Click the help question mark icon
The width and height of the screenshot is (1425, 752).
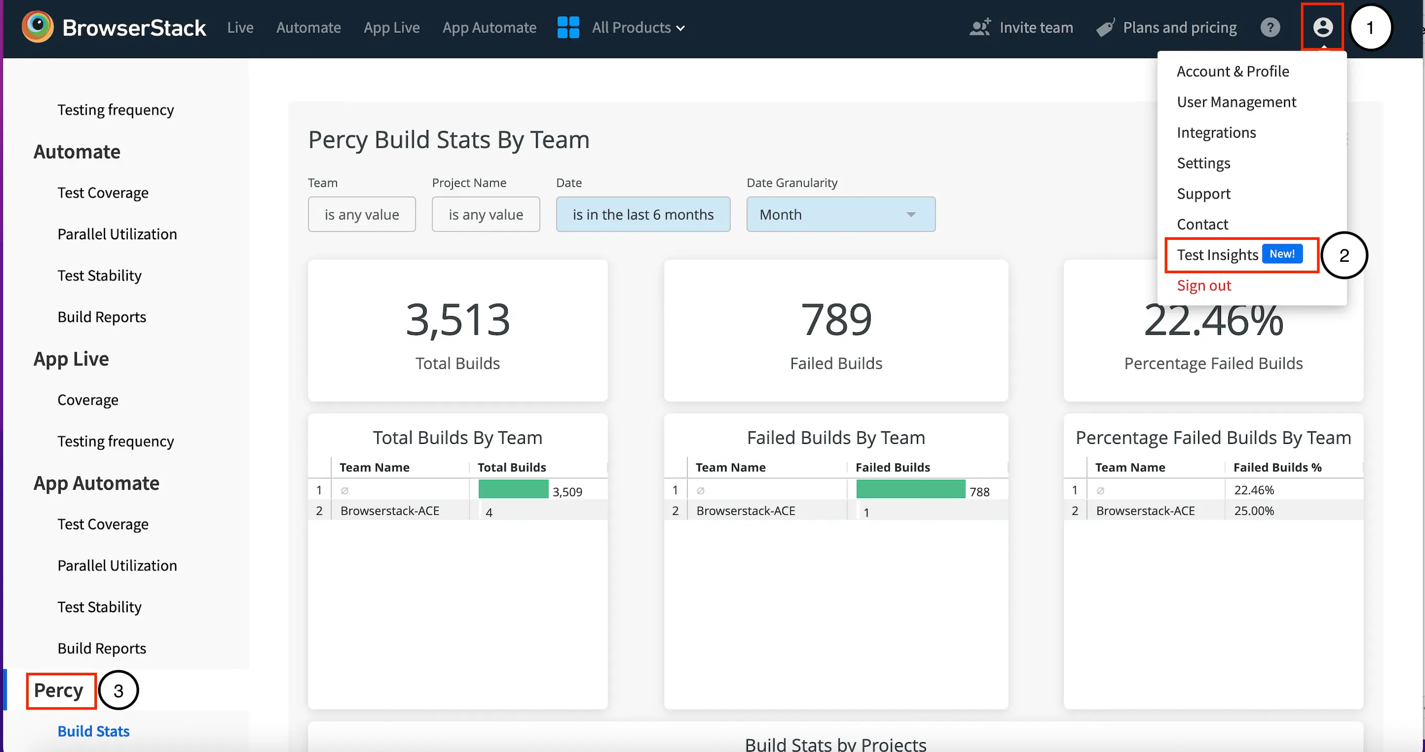pos(1270,27)
